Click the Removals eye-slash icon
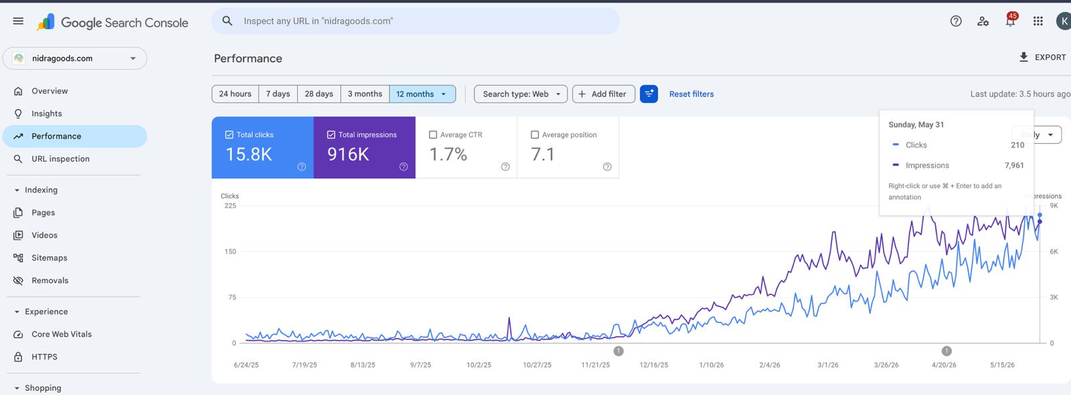This screenshot has height=395, width=1071. pos(18,281)
